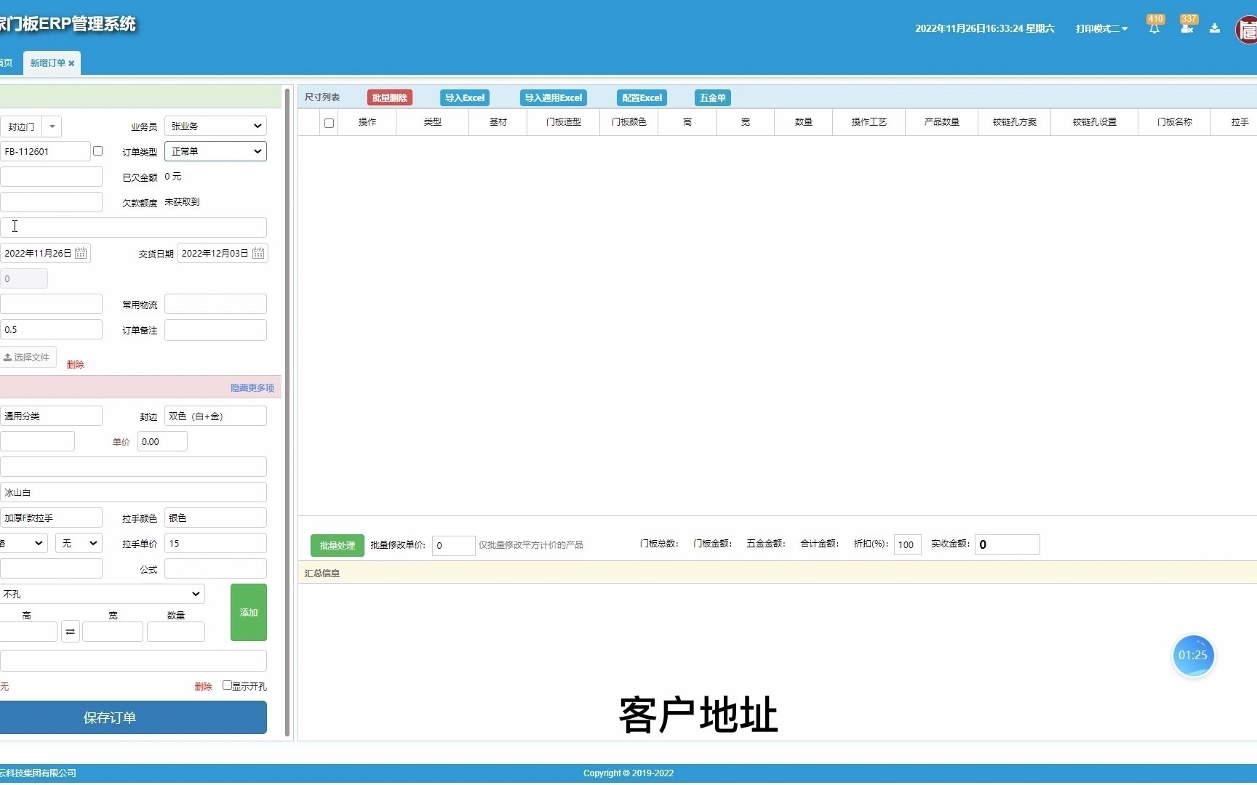The width and height of the screenshot is (1257, 785).
Task: Click the user avatar in top-right corner
Action: tap(1247, 31)
